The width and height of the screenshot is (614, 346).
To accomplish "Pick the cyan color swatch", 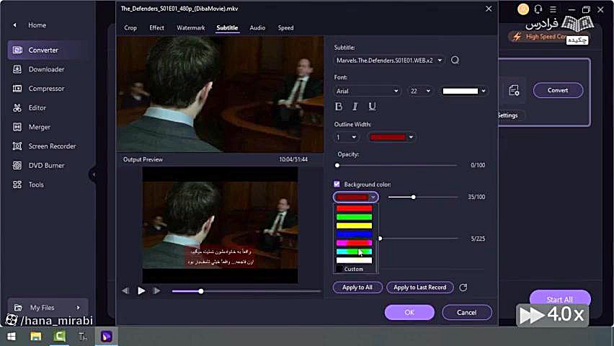I will tap(354, 252).
